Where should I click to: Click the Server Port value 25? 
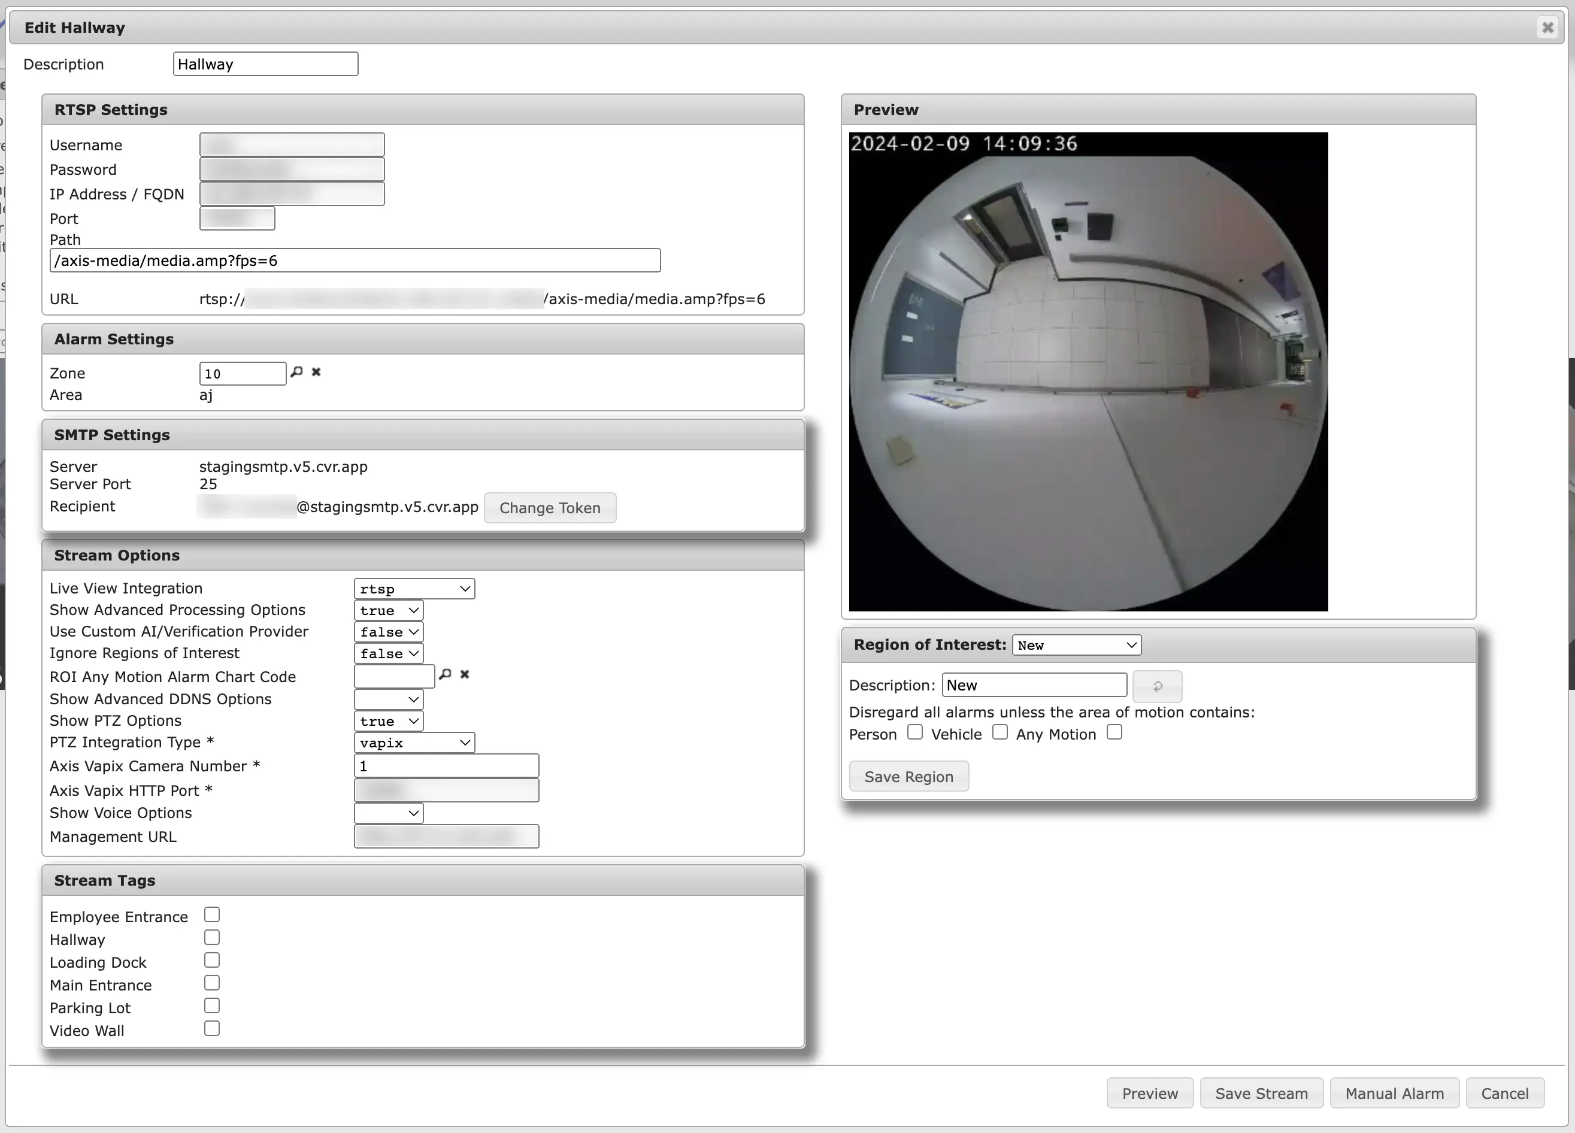pyautogui.click(x=208, y=484)
